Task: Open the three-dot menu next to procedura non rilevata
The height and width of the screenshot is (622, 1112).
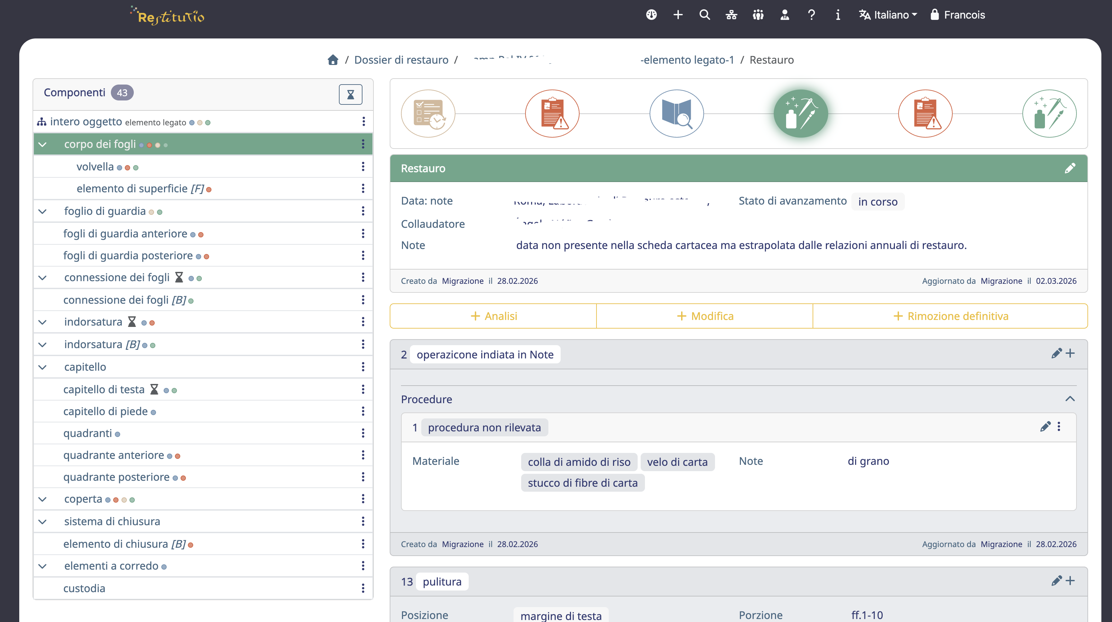Action: 1059,427
